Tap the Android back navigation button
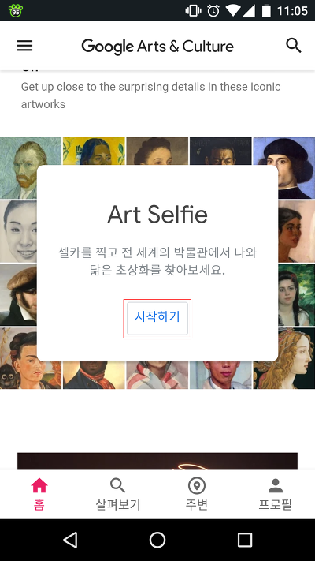The image size is (315, 561). (x=70, y=540)
